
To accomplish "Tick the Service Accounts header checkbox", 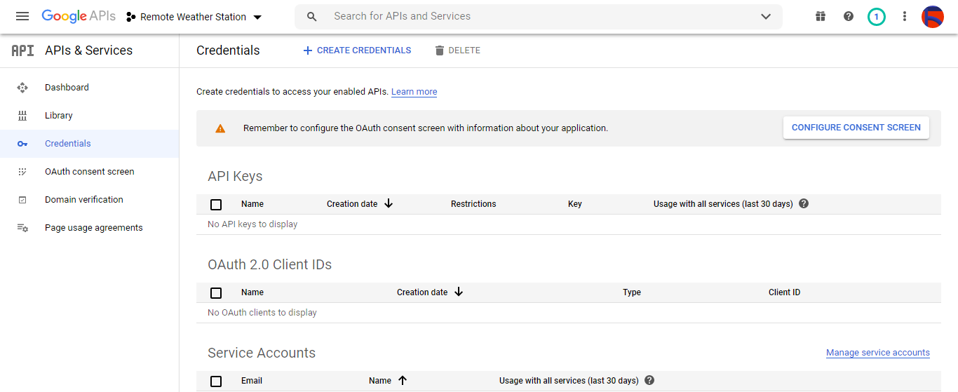I will pos(216,381).
